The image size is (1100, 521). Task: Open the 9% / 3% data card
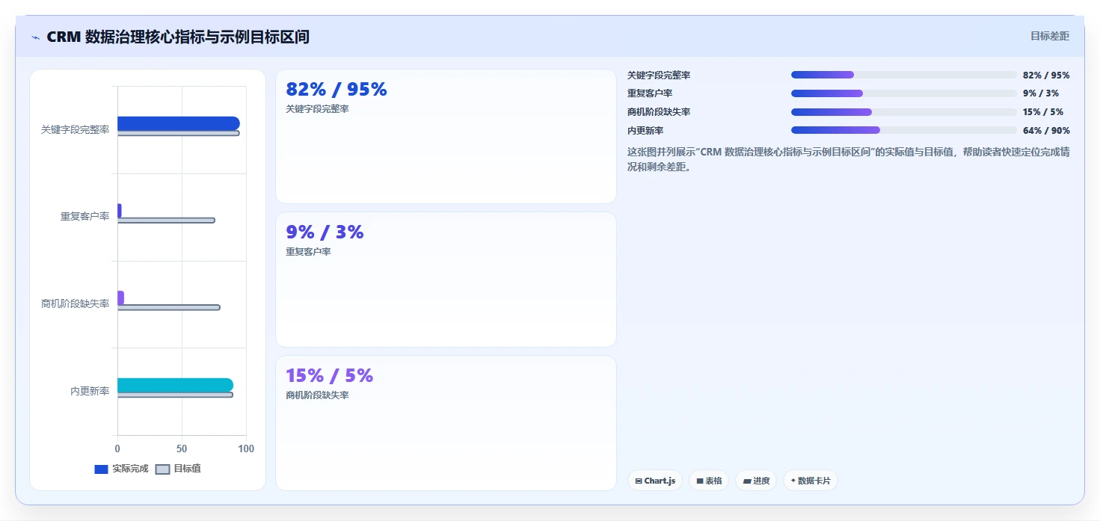pos(446,280)
